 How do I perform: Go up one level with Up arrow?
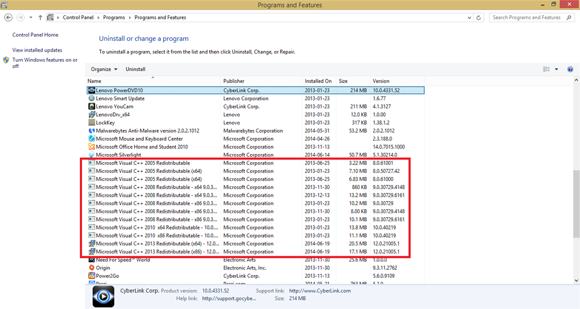tap(40, 18)
